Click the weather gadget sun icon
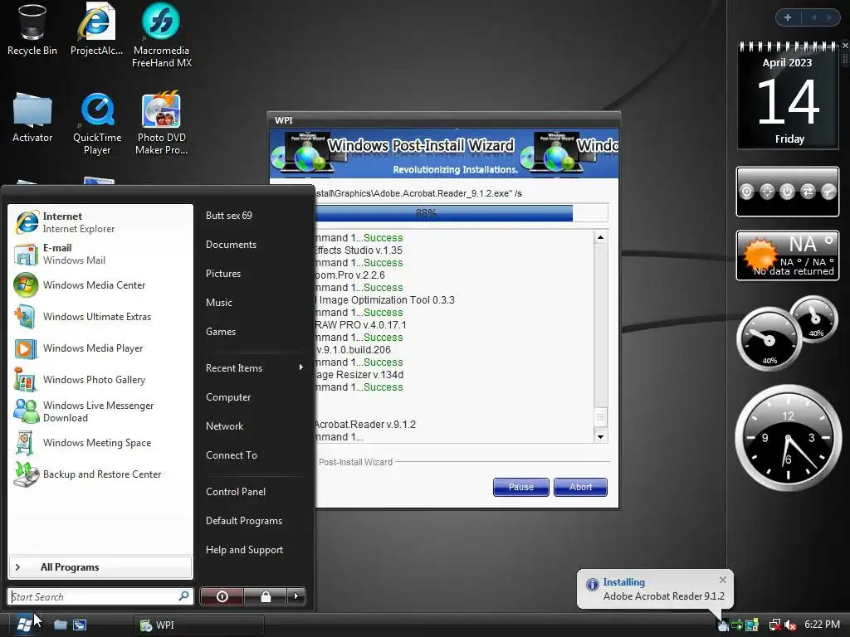This screenshot has height=637, width=850. [x=759, y=254]
